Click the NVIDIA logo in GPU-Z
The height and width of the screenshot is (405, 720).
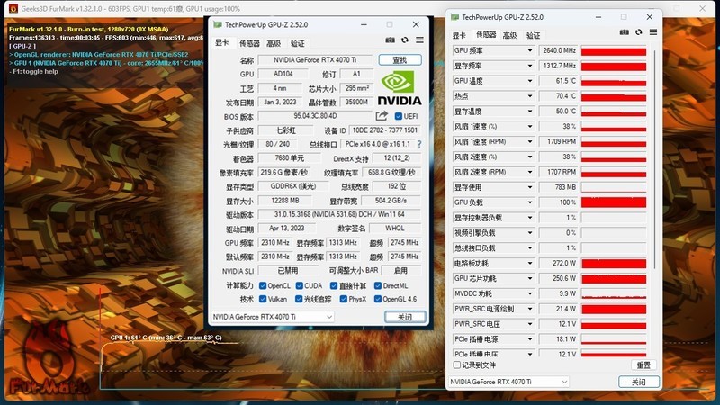click(x=400, y=88)
